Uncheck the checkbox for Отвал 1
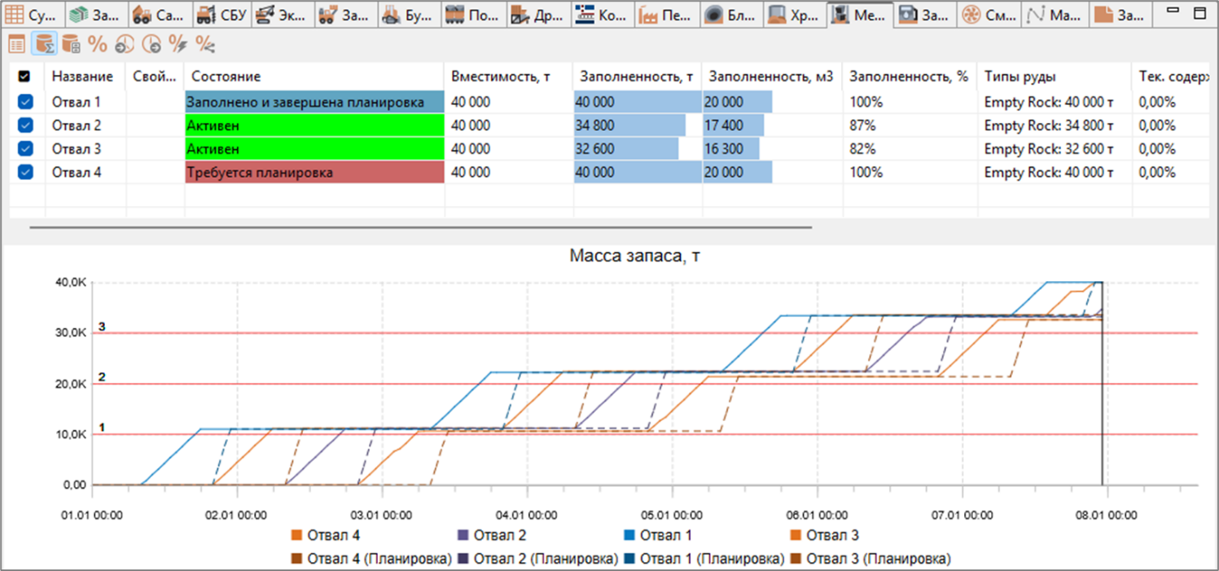 point(25,102)
